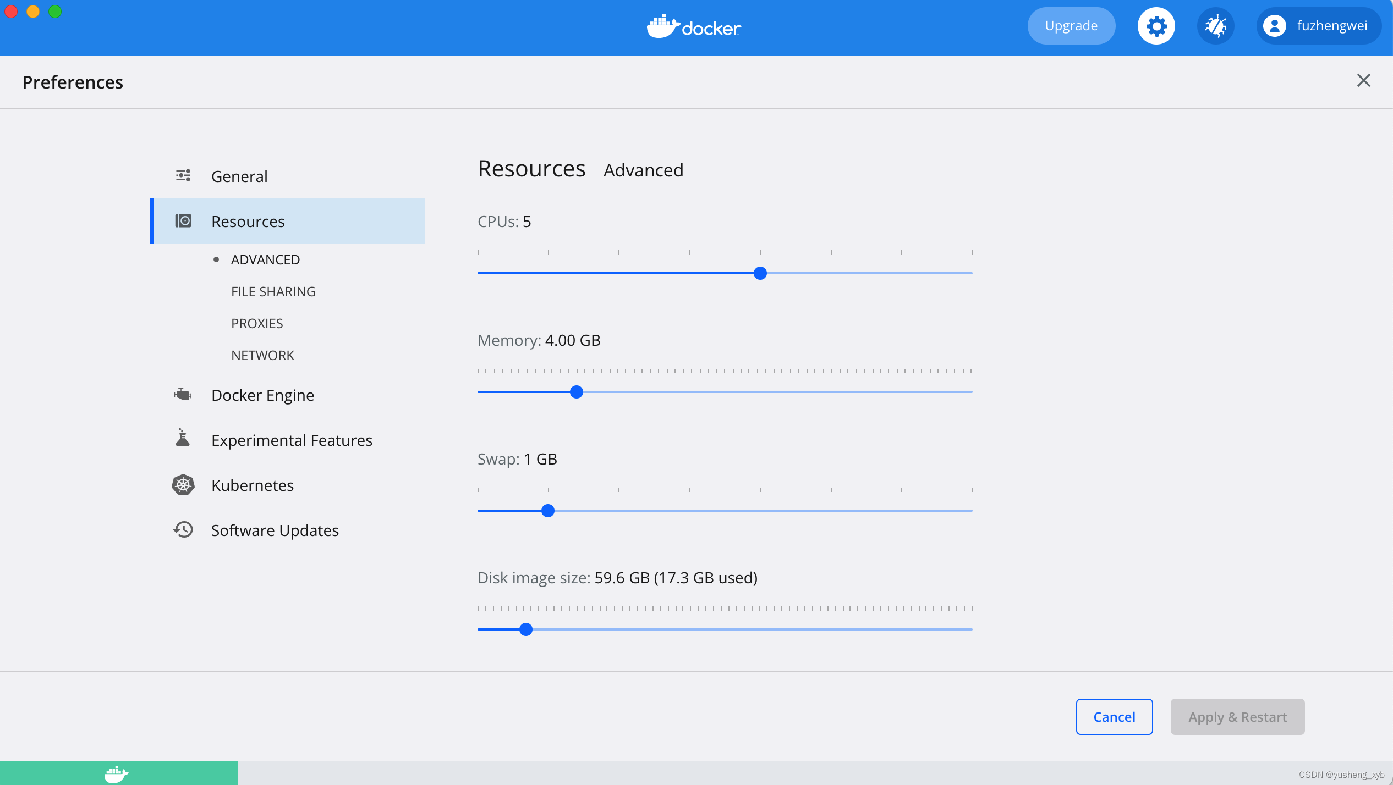Open the NETWORK sub-item
This screenshot has width=1393, height=785.
(262, 355)
